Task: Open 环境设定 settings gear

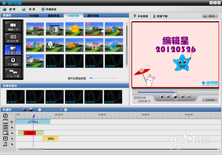Action: point(43,9)
